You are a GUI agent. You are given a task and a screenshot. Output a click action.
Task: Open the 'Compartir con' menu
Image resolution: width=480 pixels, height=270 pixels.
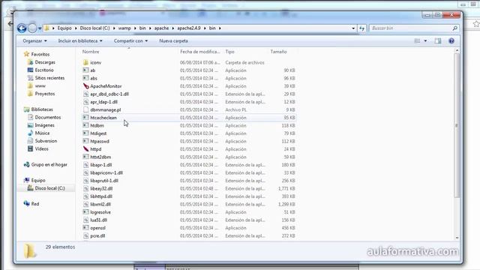click(130, 40)
